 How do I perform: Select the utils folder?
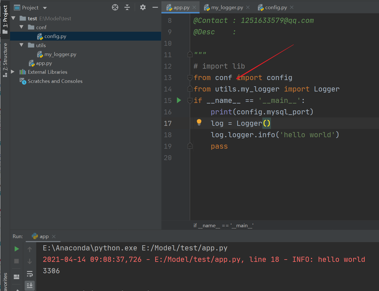click(37, 45)
